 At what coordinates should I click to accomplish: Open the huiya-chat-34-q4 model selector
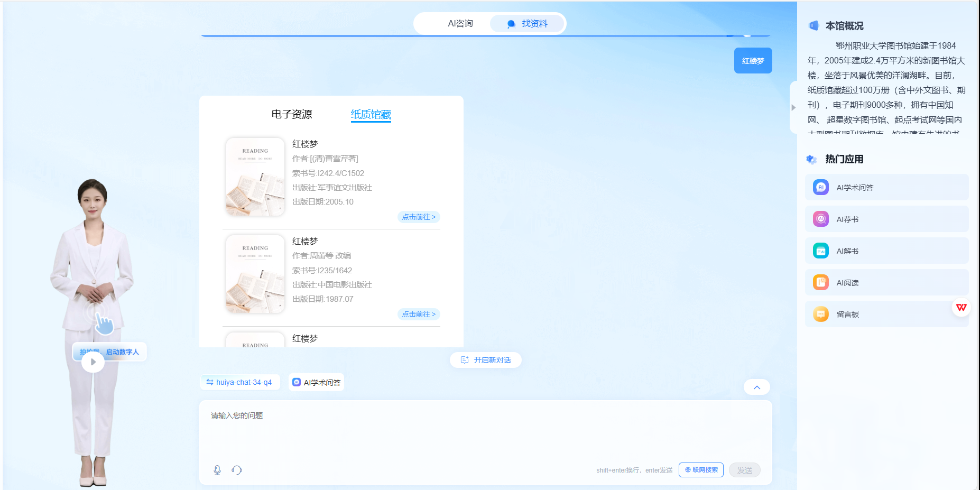pyautogui.click(x=239, y=382)
